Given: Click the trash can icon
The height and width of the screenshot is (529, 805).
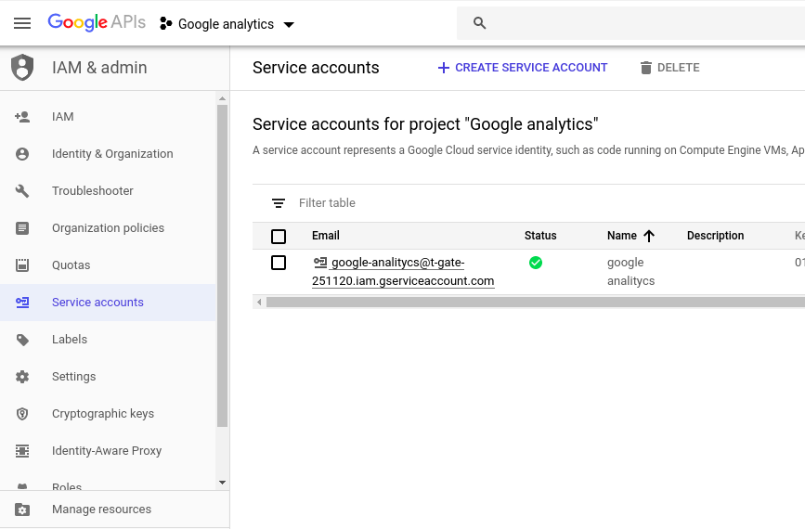Looking at the screenshot, I should (646, 68).
